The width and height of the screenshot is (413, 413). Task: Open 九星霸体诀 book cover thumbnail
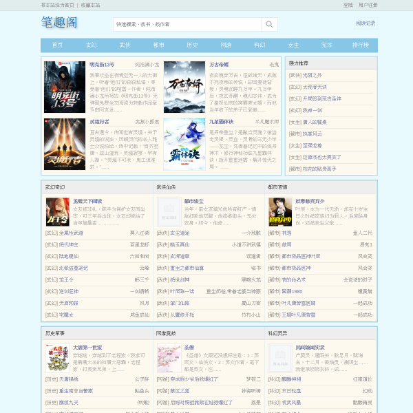[184, 144]
